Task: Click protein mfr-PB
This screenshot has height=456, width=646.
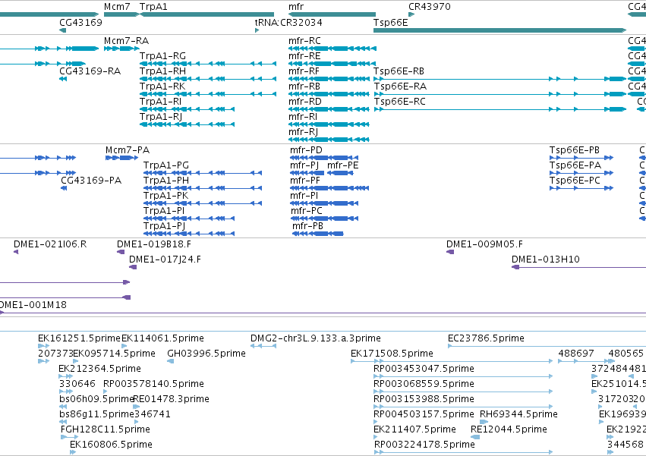Action: tap(317, 234)
